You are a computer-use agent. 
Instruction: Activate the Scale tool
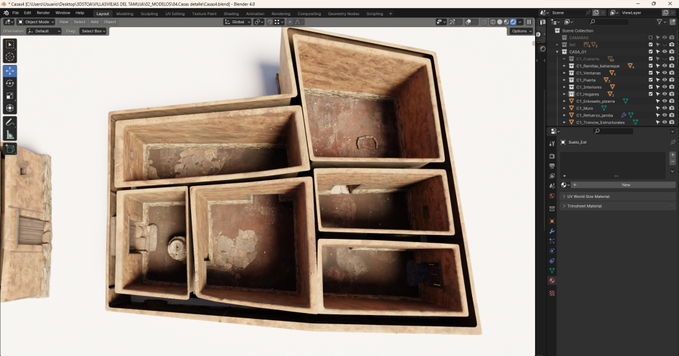(10, 95)
